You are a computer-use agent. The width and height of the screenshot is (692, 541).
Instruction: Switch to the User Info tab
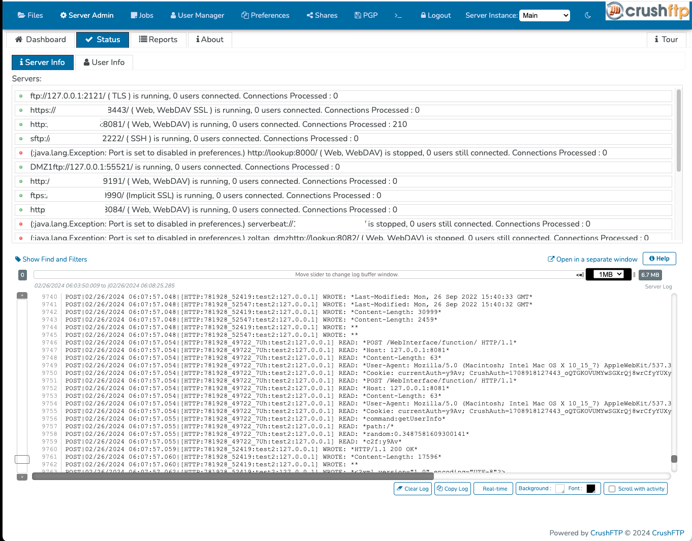point(104,62)
